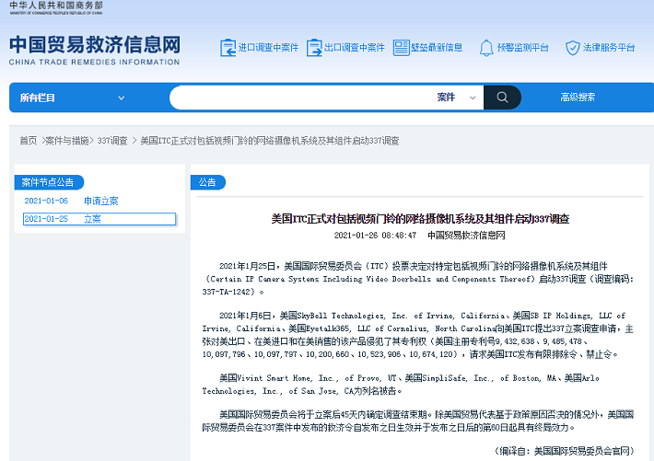Click the 中华人民共和国商务部 header logo
Screen dimensions: 654x461
click(x=56, y=8)
